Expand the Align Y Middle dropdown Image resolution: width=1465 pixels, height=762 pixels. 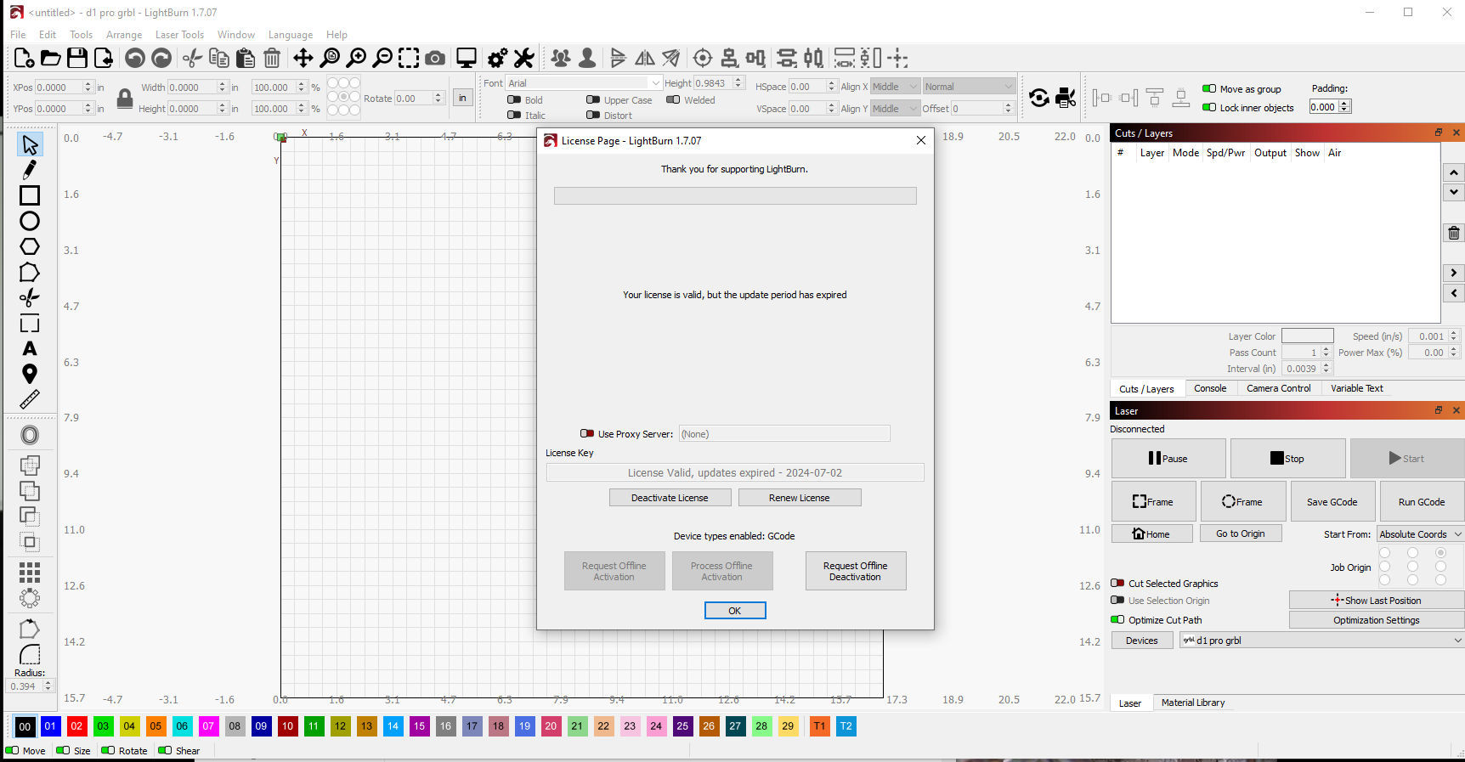(x=895, y=108)
